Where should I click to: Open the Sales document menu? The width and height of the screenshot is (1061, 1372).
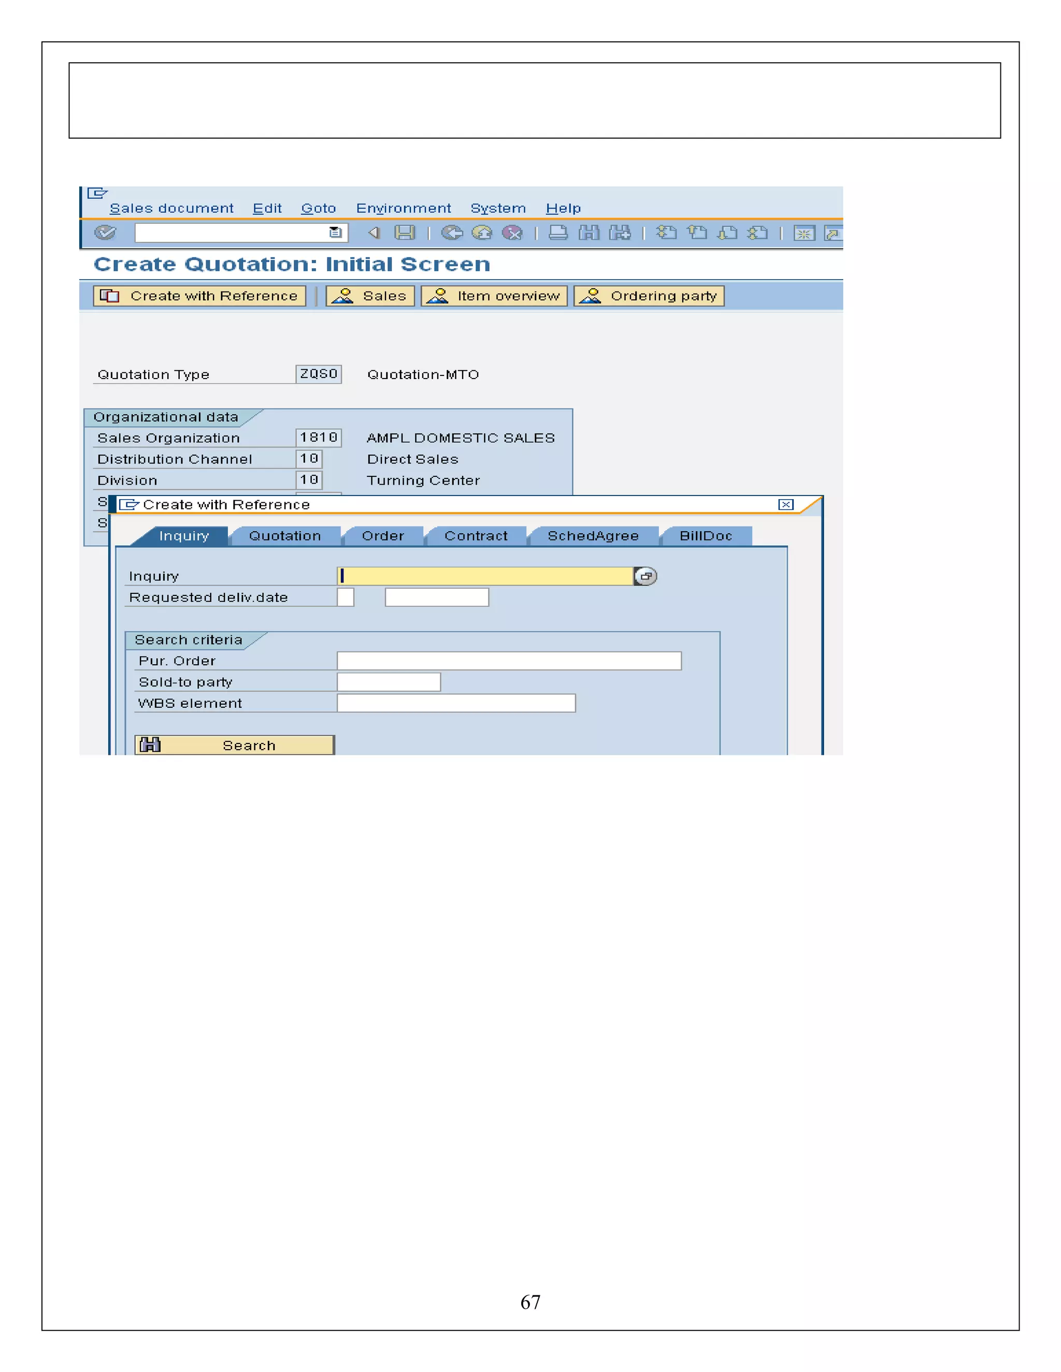(x=171, y=209)
